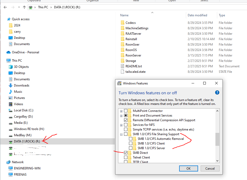Open the carry folder icon in Quick access
This screenshot has height=180, width=247.
[x=11, y=32]
